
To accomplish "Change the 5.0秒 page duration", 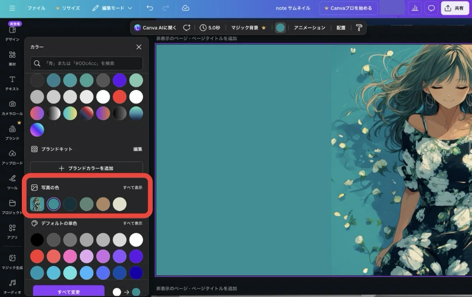I will point(210,28).
